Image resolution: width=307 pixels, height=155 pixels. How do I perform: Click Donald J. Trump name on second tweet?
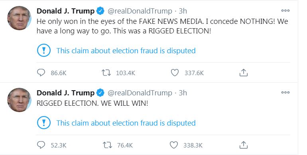pos(66,93)
